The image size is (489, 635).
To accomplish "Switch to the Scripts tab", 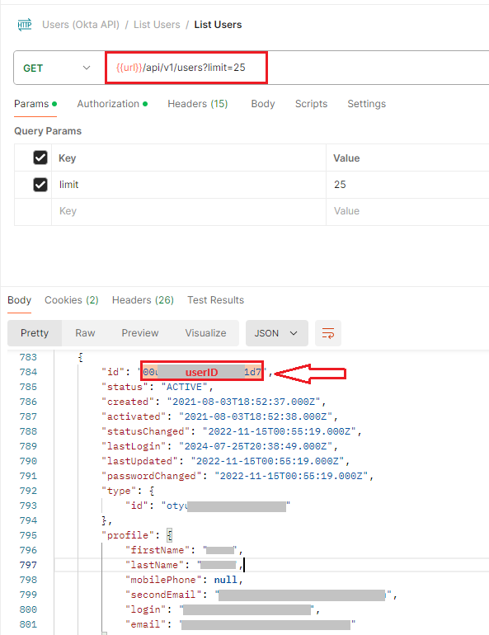I will [x=311, y=104].
